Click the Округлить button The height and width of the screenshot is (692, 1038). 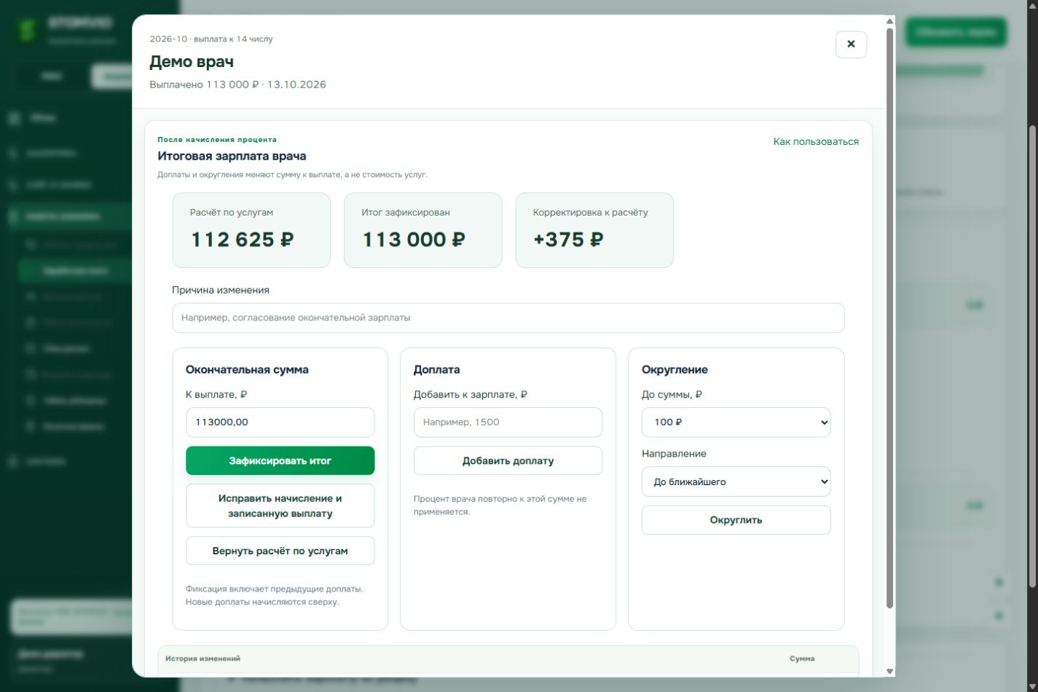coord(736,520)
